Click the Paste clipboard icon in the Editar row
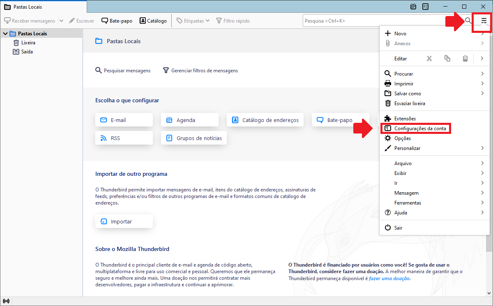The image size is (493, 306). click(x=465, y=58)
